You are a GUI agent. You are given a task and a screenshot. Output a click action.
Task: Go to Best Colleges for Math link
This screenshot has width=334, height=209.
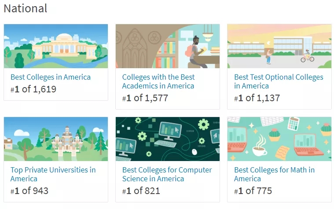click(274, 174)
